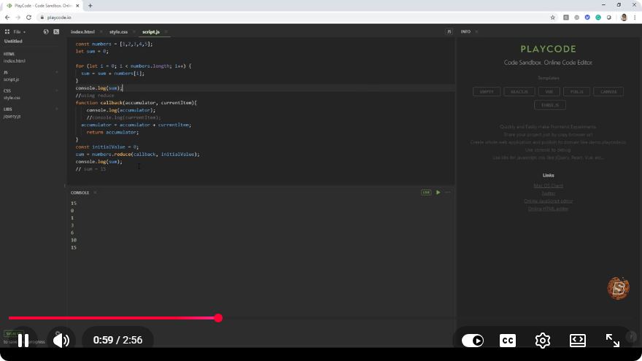Open the File dropdown menu
642x361 pixels.
point(19,31)
